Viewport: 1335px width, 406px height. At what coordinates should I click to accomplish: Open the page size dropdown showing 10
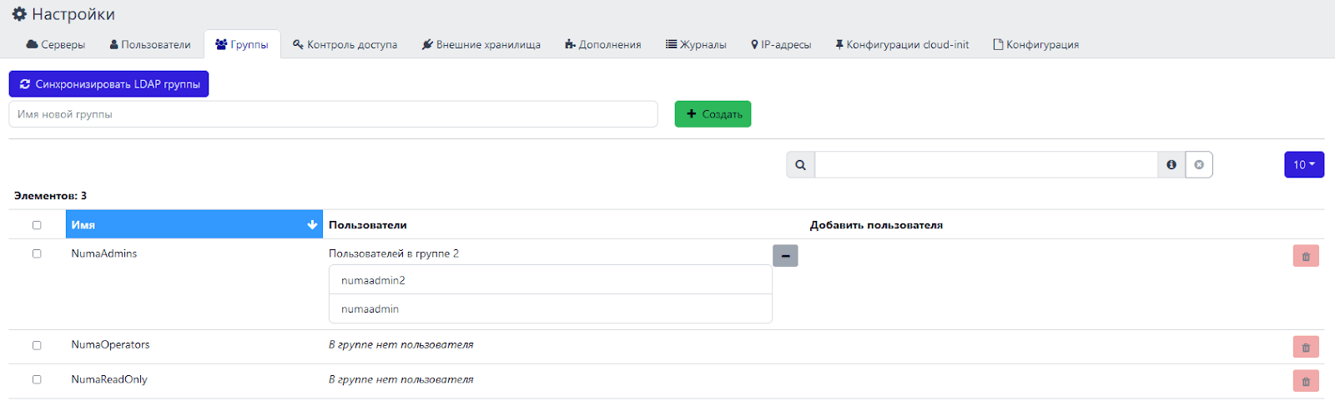pos(1303,165)
